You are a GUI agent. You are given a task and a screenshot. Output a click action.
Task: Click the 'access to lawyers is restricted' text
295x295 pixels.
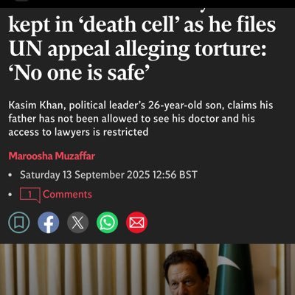coord(78,132)
